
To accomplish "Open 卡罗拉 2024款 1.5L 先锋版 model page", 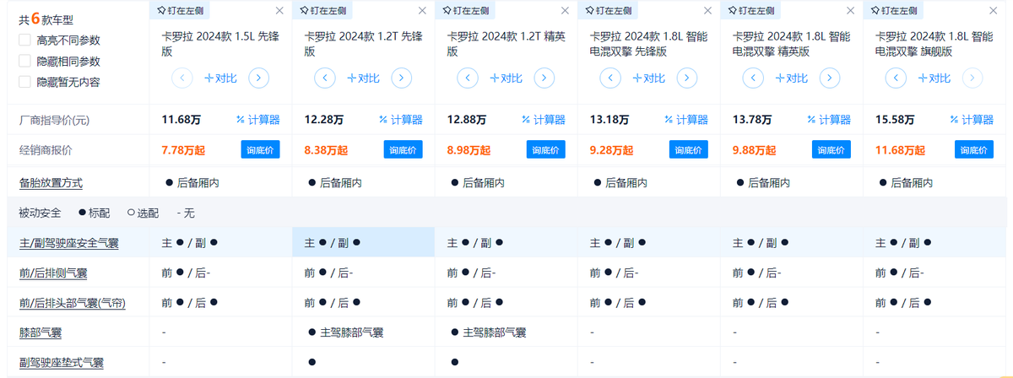I will click(219, 44).
